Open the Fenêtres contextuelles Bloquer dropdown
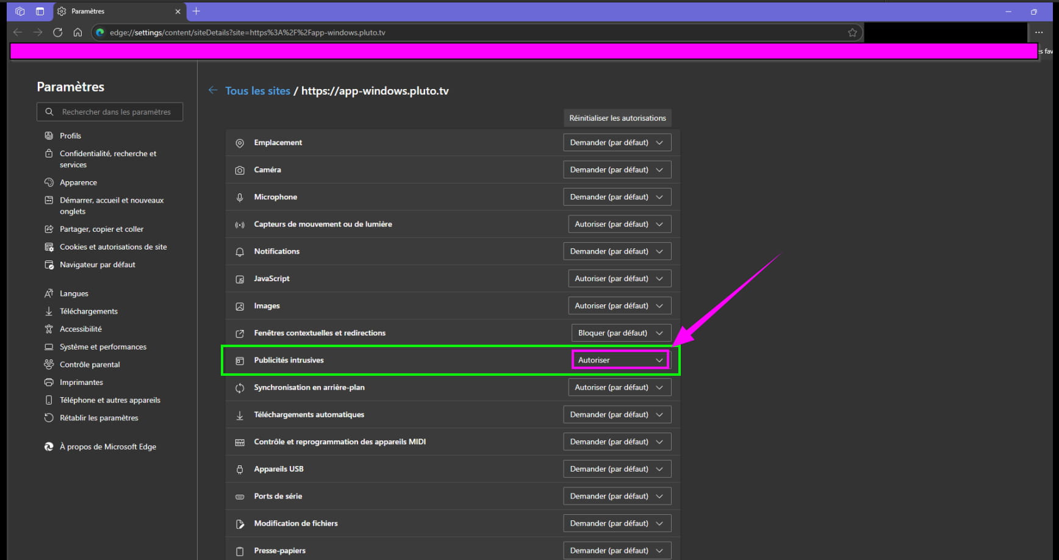The image size is (1059, 560). (621, 332)
